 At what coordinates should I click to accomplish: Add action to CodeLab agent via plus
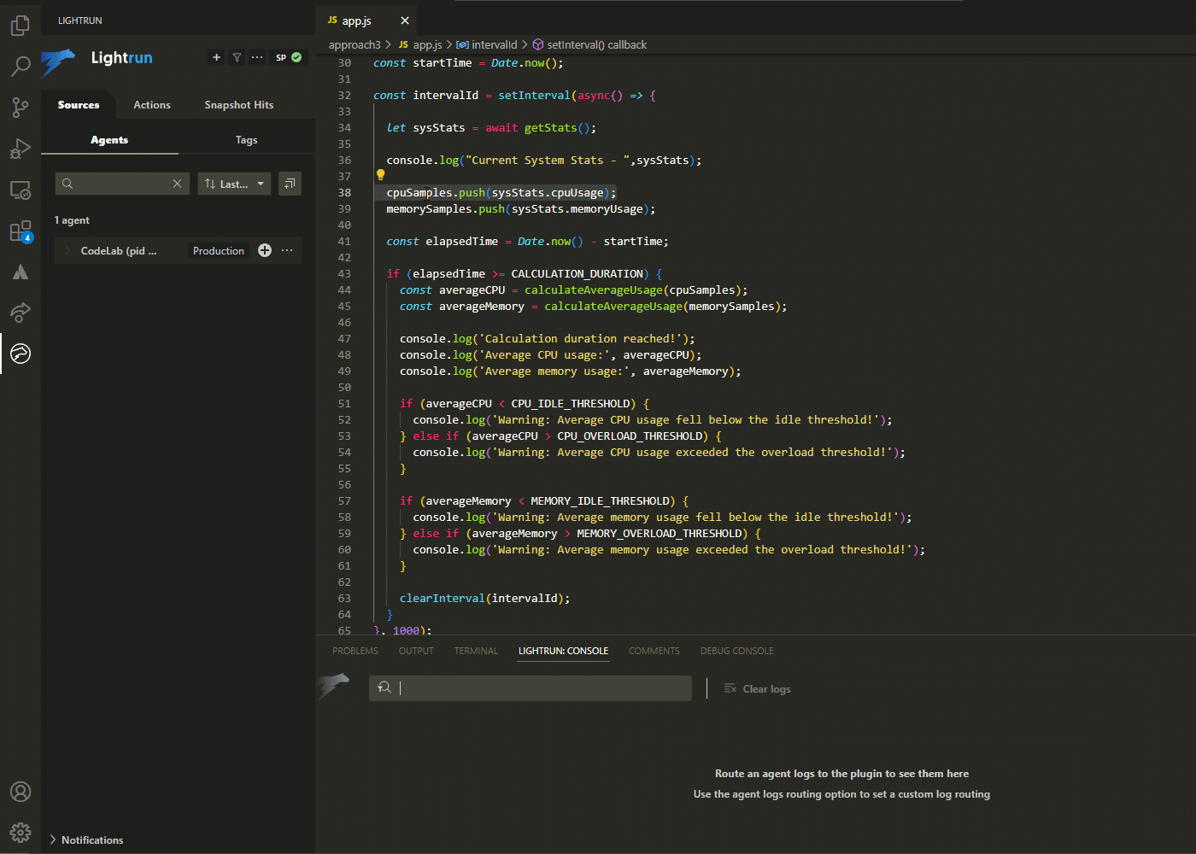click(265, 250)
